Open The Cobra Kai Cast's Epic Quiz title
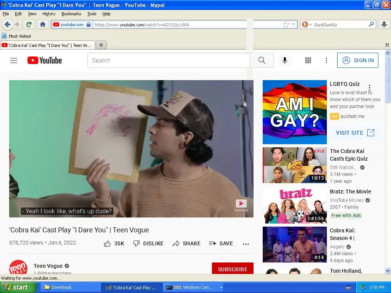Viewport: 391px width, 293px height. 349,155
